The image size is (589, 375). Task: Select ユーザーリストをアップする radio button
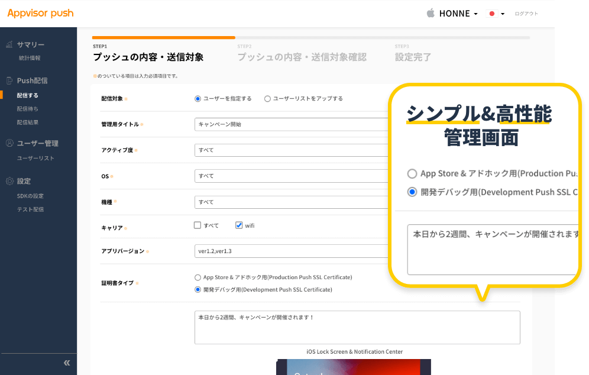(267, 99)
